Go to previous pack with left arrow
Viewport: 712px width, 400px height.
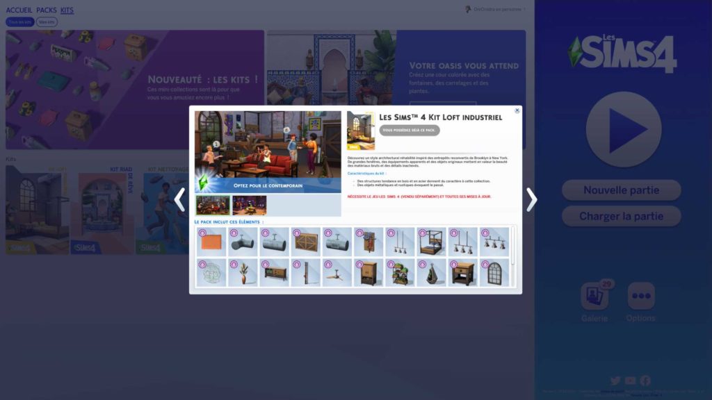pyautogui.click(x=180, y=199)
